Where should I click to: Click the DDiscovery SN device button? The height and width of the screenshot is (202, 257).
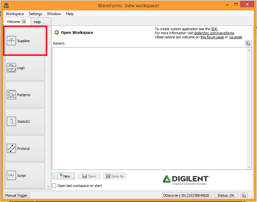coord(186,195)
